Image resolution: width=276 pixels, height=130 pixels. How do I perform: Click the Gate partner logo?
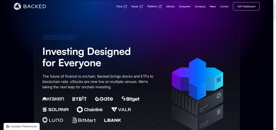point(104,99)
